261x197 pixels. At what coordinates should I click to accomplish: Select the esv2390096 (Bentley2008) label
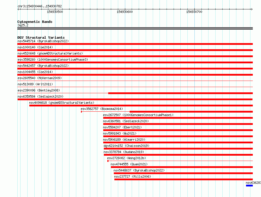pyautogui.click(x=39, y=90)
